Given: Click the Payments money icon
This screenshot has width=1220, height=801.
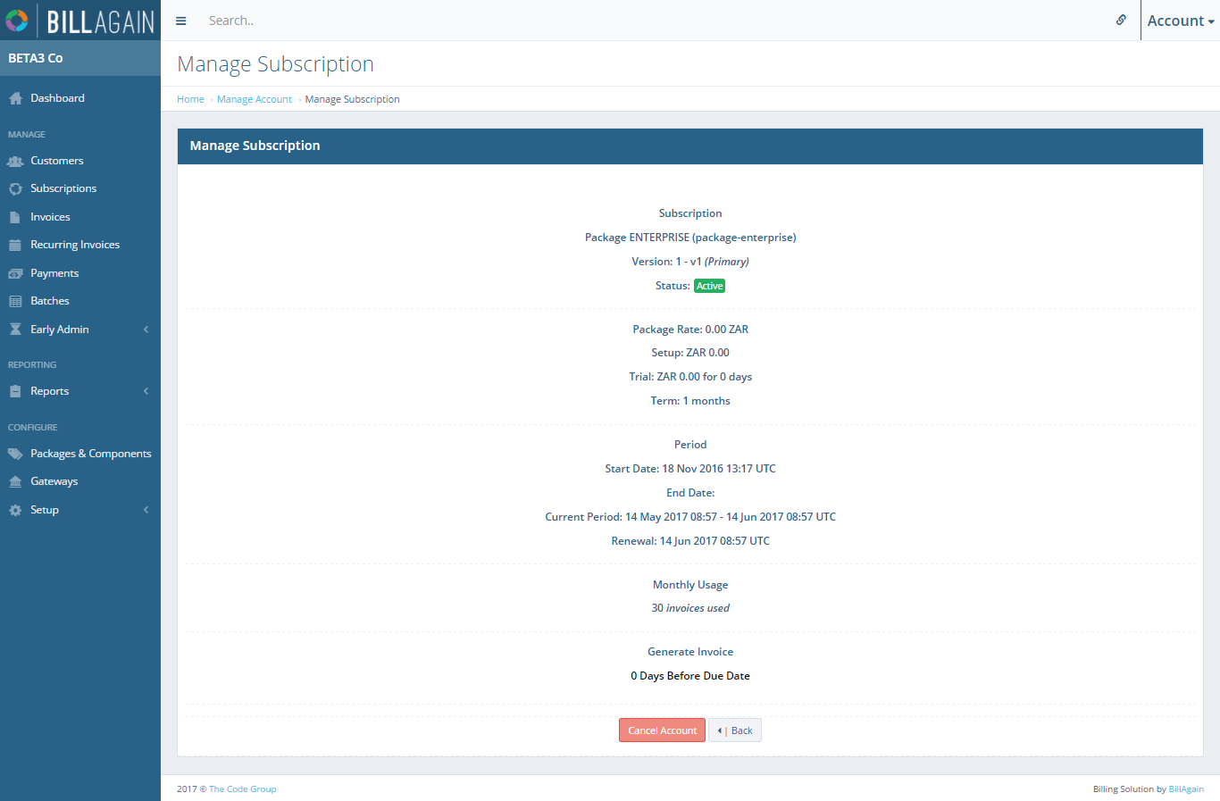Looking at the screenshot, I should click(15, 273).
